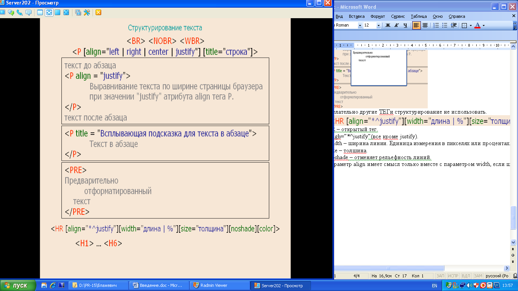Open the Формат menu
The height and width of the screenshot is (291, 518).
tap(377, 16)
